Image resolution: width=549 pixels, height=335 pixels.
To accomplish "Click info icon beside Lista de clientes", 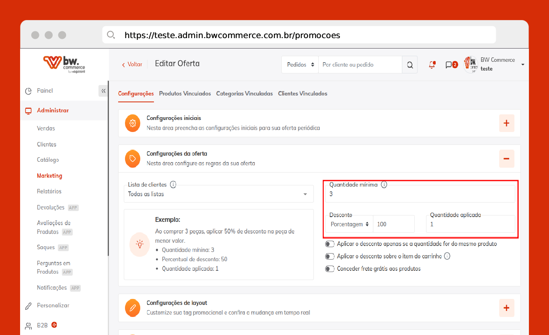I will point(173,185).
